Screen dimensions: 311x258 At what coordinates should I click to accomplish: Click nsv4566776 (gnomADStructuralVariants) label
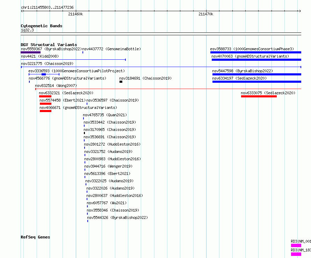point(67,78)
